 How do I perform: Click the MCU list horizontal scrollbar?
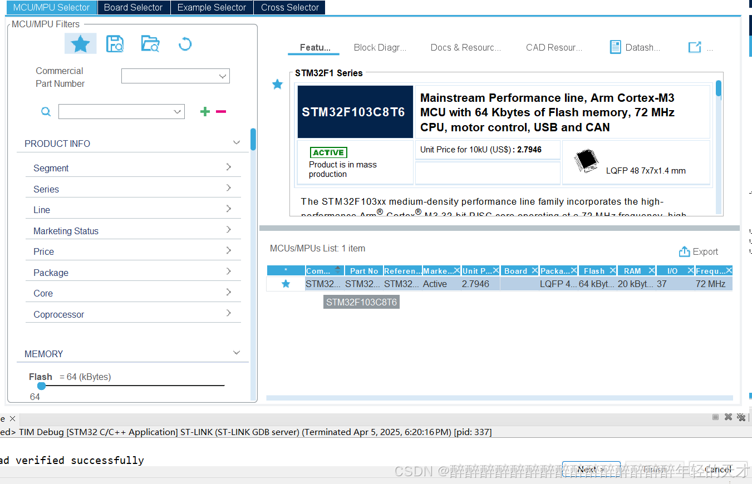(x=499, y=398)
